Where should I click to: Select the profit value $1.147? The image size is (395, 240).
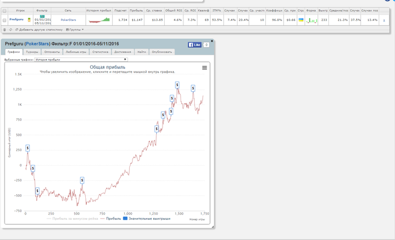137,20
